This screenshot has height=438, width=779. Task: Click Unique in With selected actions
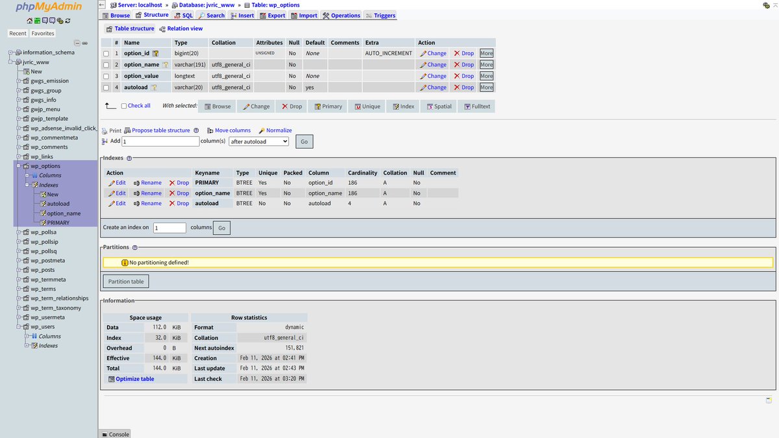(x=367, y=106)
